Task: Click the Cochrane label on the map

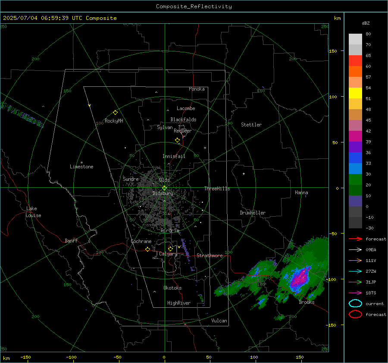Action: click(141, 241)
